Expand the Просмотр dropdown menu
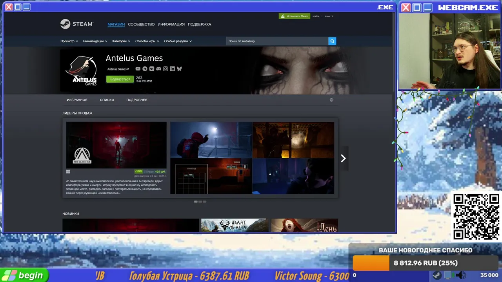The width and height of the screenshot is (502, 282). (69, 41)
